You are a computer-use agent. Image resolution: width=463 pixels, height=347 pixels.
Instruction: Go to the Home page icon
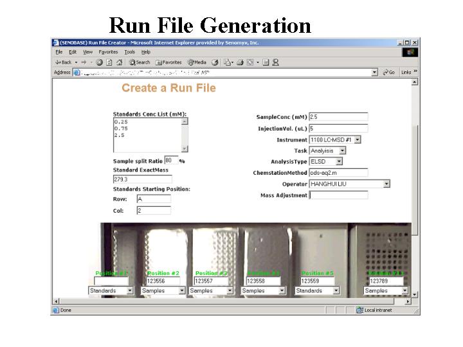tap(120, 62)
